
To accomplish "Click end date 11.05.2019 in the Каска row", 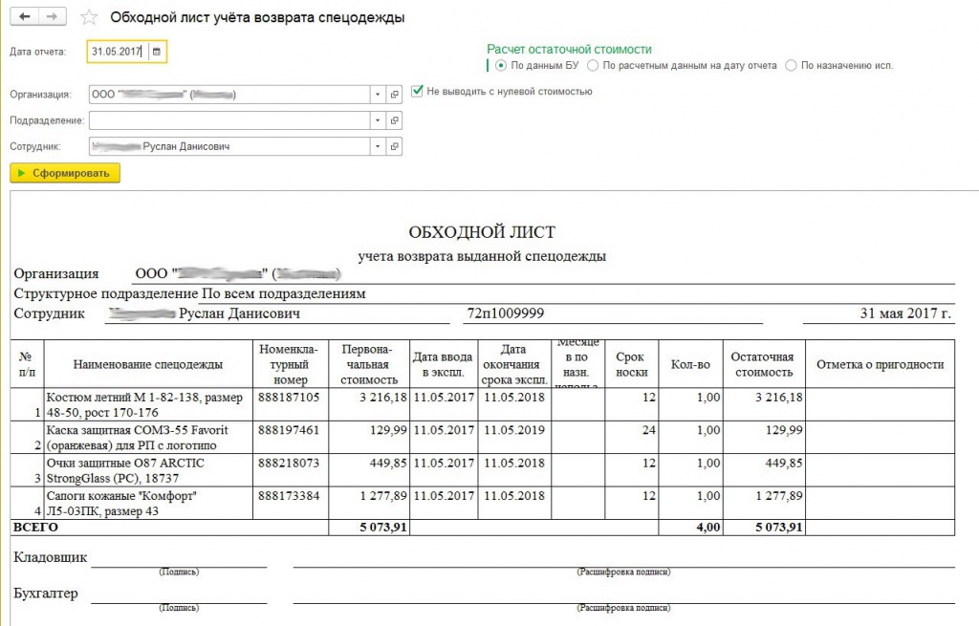I will click(x=513, y=430).
